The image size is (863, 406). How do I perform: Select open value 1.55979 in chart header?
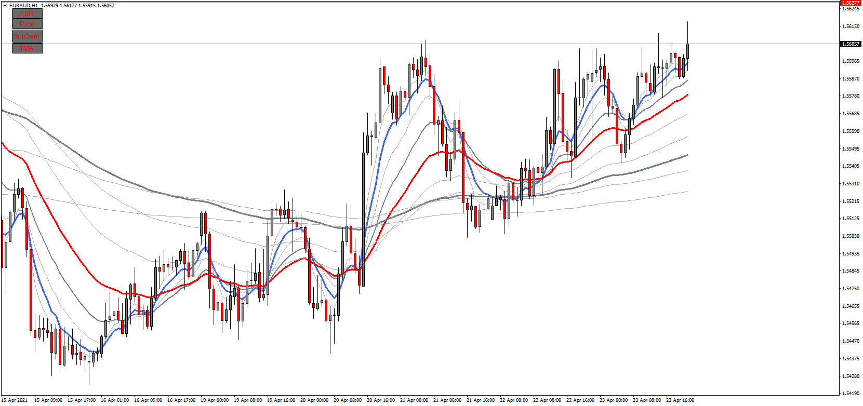click(x=49, y=6)
